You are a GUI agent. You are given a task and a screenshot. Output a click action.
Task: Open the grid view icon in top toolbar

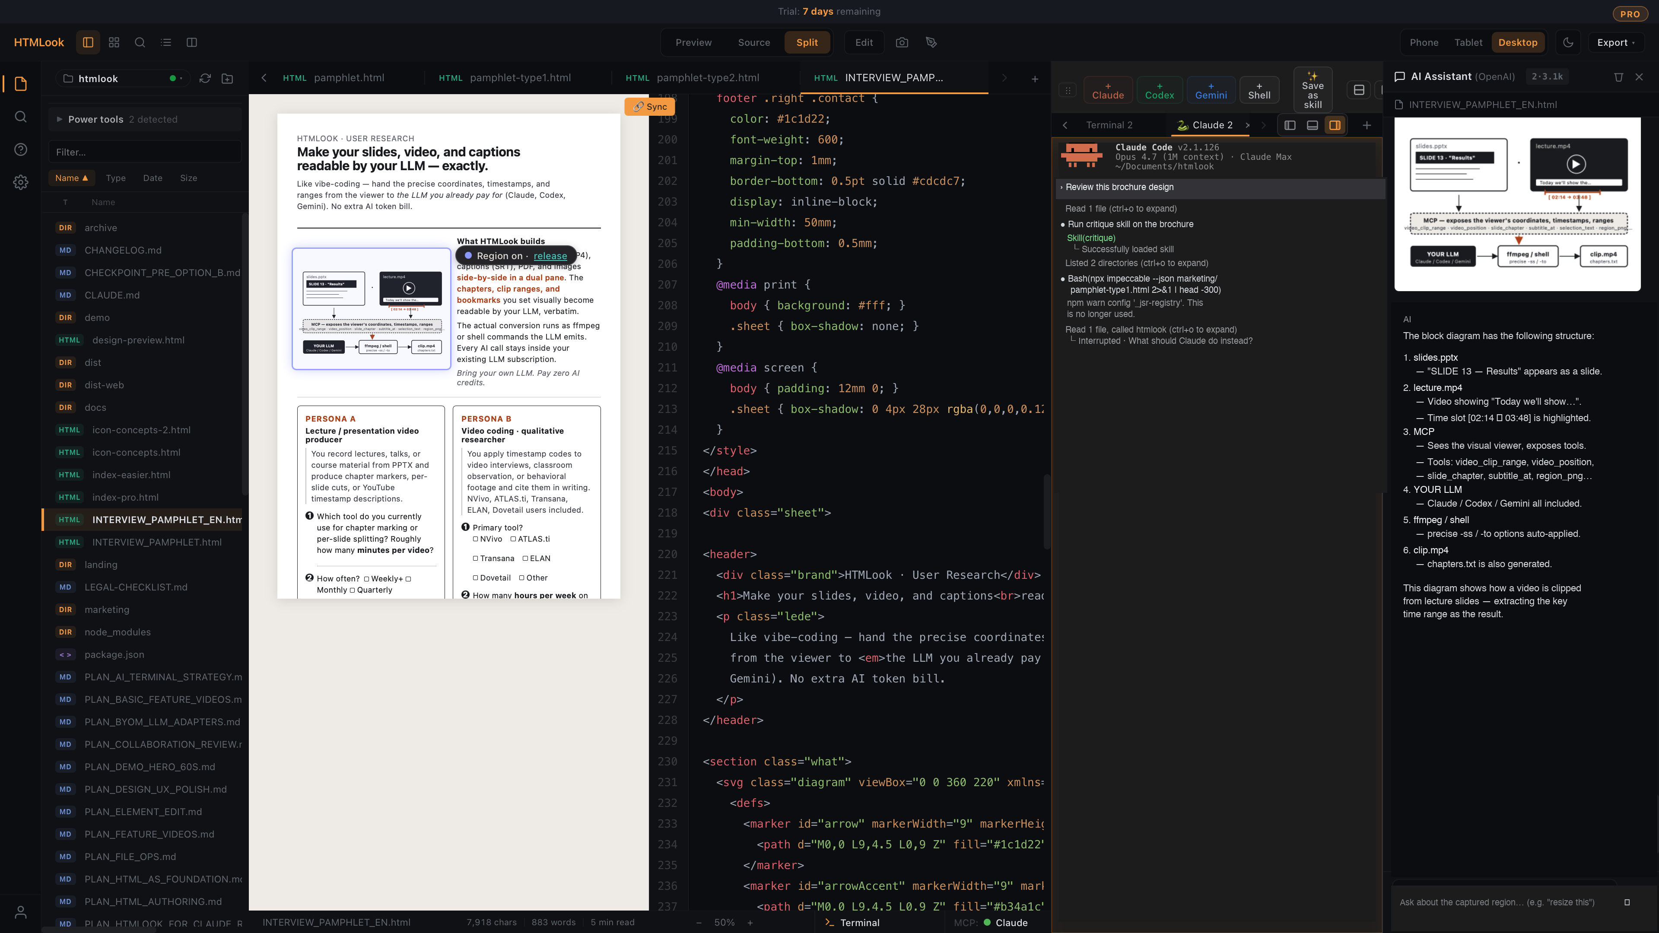(114, 42)
